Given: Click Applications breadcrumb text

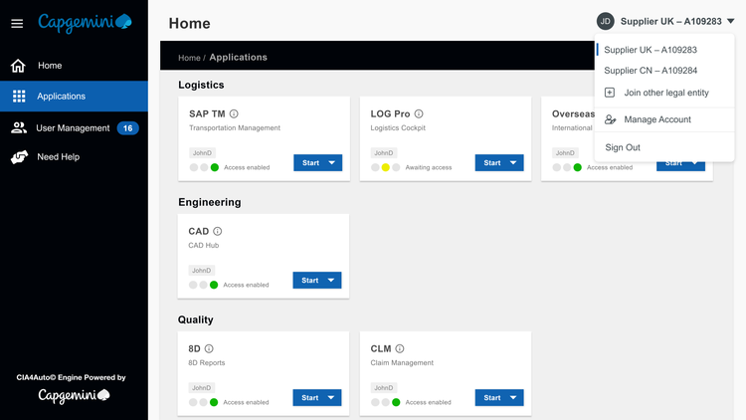Looking at the screenshot, I should (x=238, y=57).
